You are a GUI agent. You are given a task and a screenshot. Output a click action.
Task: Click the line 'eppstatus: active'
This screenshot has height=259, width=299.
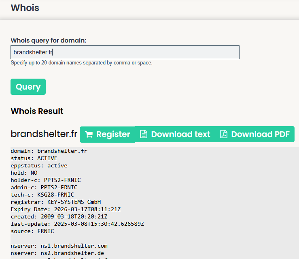[x=39, y=165]
